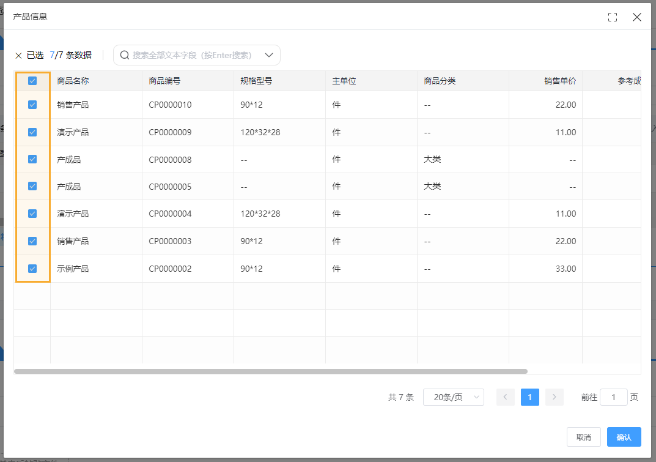Clear selection via X next to 已选
Screen dimensions: 656x462
pos(18,55)
